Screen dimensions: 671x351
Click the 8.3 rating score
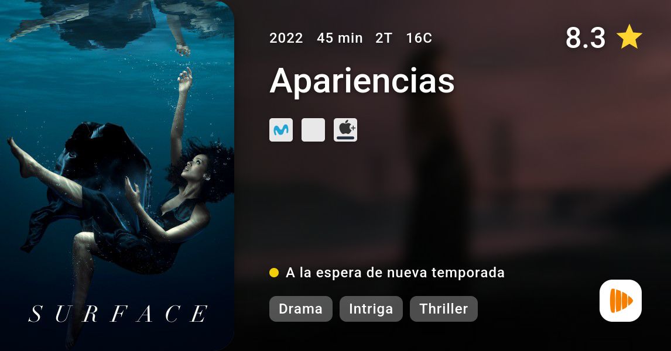[x=586, y=37]
